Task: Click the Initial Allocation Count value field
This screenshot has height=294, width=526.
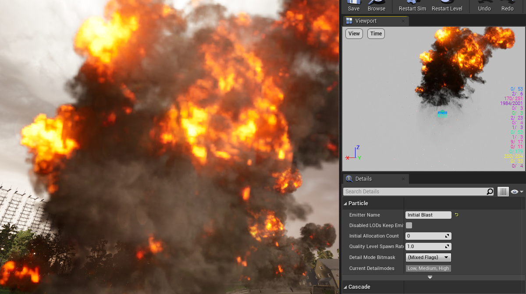Action: click(428, 236)
